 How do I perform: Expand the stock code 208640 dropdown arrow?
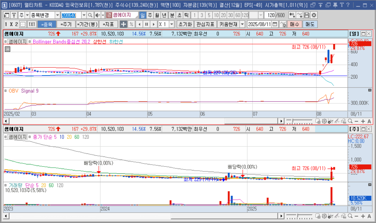tap(84, 15)
